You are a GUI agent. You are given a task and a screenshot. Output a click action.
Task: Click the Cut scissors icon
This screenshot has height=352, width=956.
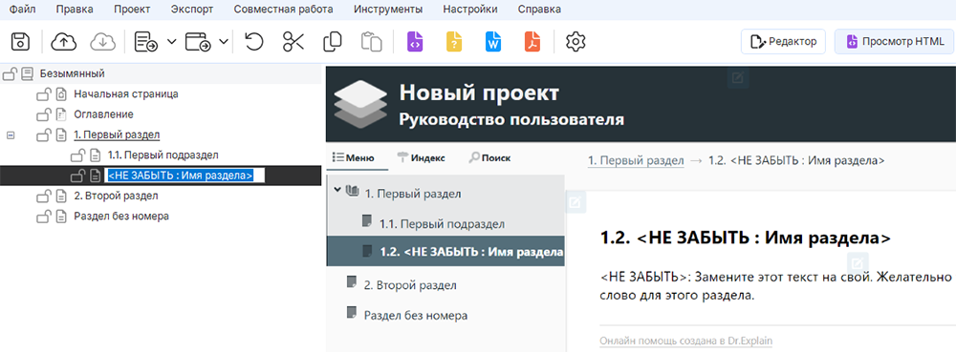click(x=293, y=42)
